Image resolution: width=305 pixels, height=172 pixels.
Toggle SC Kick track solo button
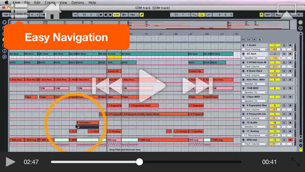click(x=284, y=54)
